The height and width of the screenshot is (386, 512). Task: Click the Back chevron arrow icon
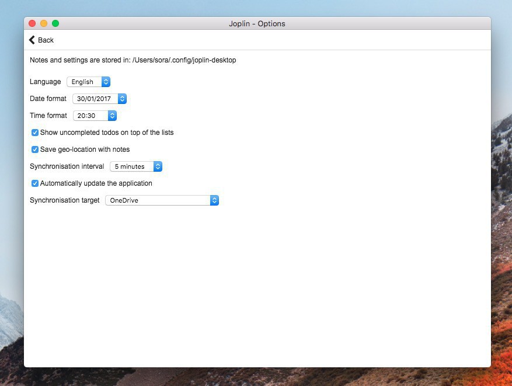tap(32, 40)
